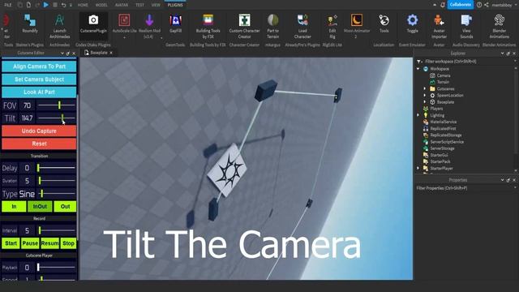Expand the SpawnLocation item
The height and width of the screenshot is (292, 519).
[425, 96]
